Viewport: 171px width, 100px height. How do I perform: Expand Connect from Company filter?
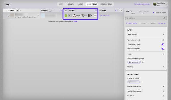click(x=163, y=91)
